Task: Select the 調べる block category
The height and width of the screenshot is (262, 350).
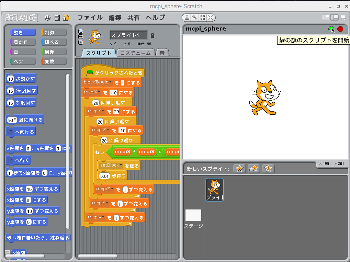Action: (x=54, y=42)
